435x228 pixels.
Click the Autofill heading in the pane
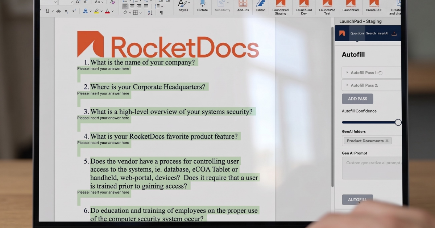click(x=353, y=55)
